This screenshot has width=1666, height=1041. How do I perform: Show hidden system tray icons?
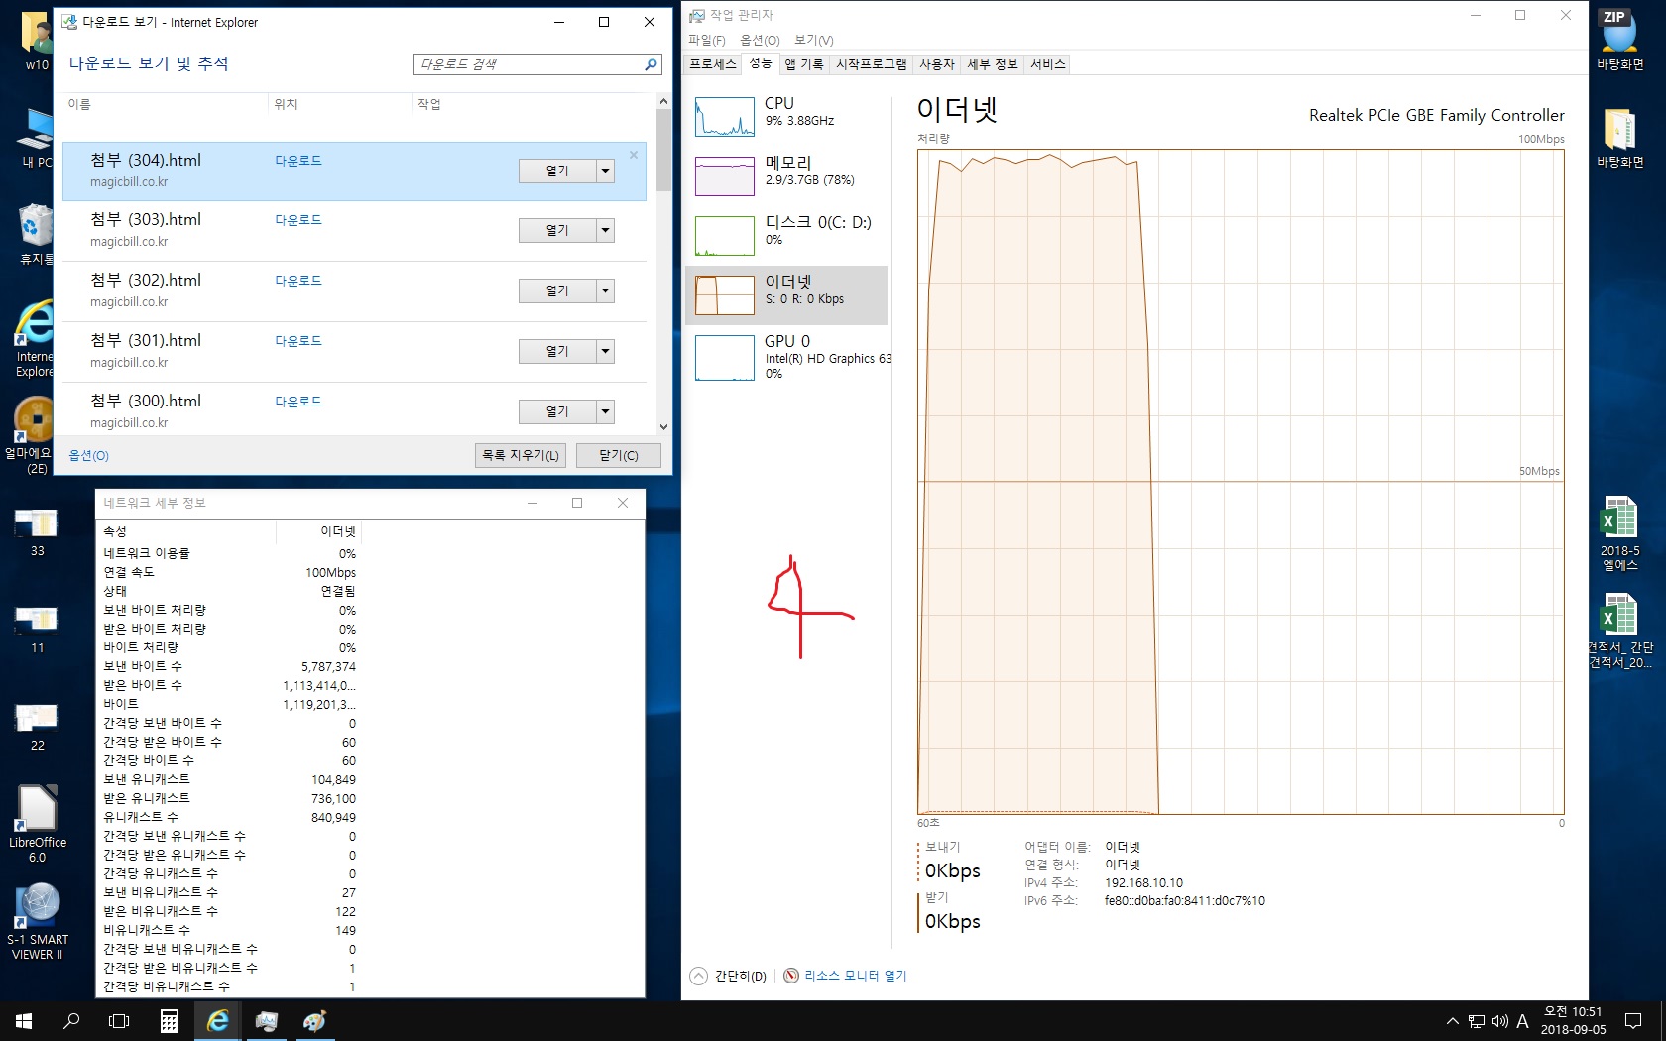point(1452,1021)
